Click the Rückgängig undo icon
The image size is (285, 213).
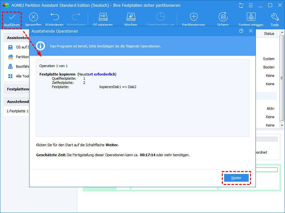[54, 17]
